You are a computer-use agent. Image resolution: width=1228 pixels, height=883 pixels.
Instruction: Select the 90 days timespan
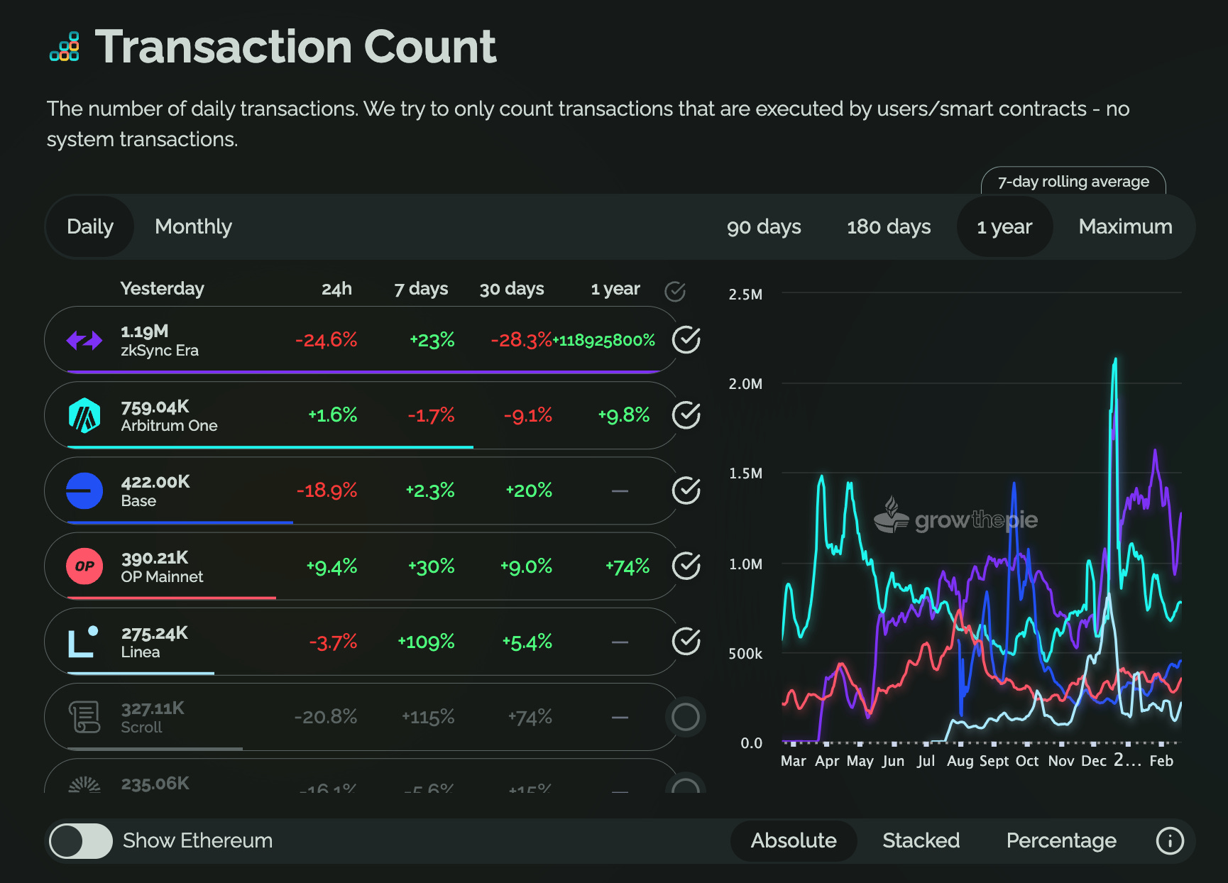pos(764,226)
